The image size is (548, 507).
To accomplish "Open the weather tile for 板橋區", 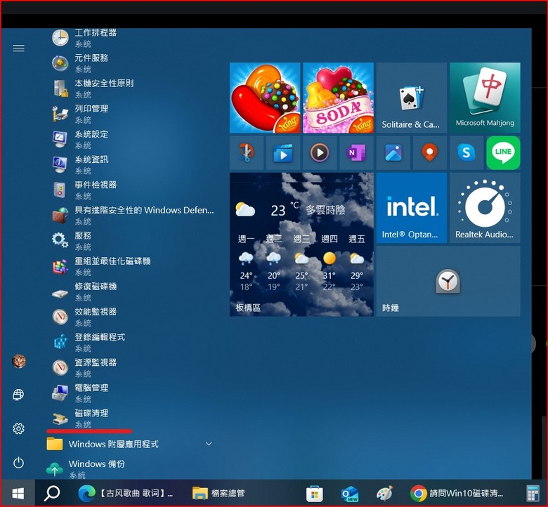I will [x=301, y=244].
